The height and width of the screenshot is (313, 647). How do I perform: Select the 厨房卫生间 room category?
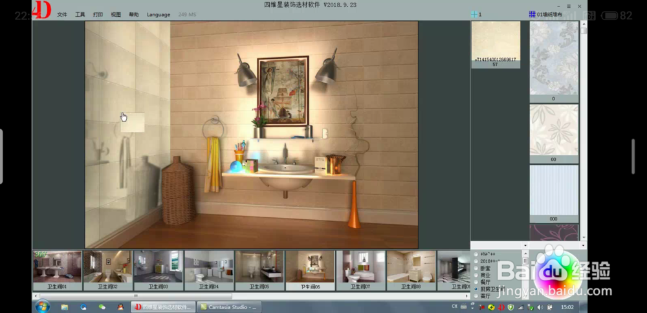[489, 289]
